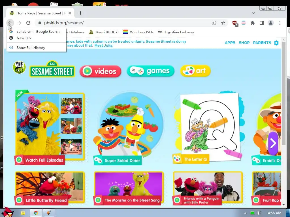Click the volume speaker tray icon
This screenshot has width=290, height=217.
click(259, 213)
